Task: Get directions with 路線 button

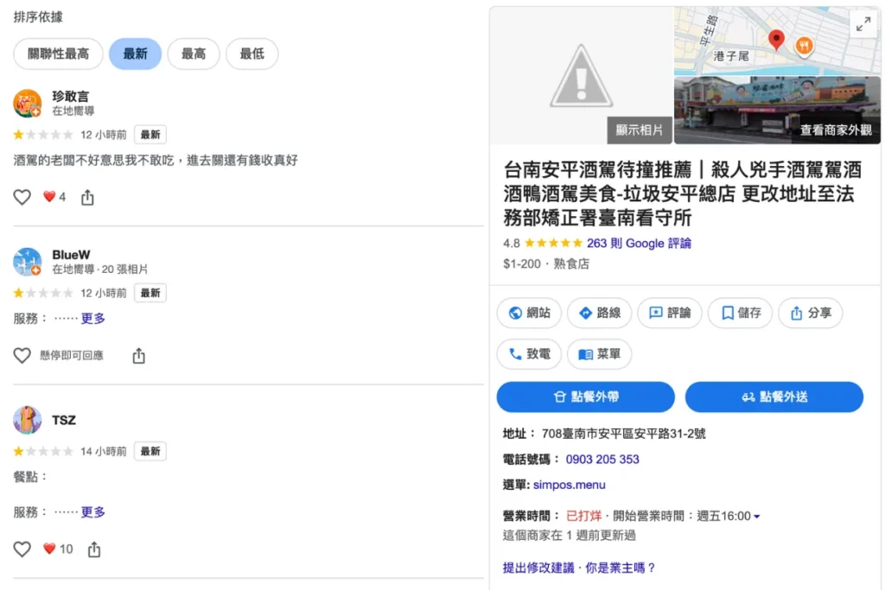Action: 600,313
